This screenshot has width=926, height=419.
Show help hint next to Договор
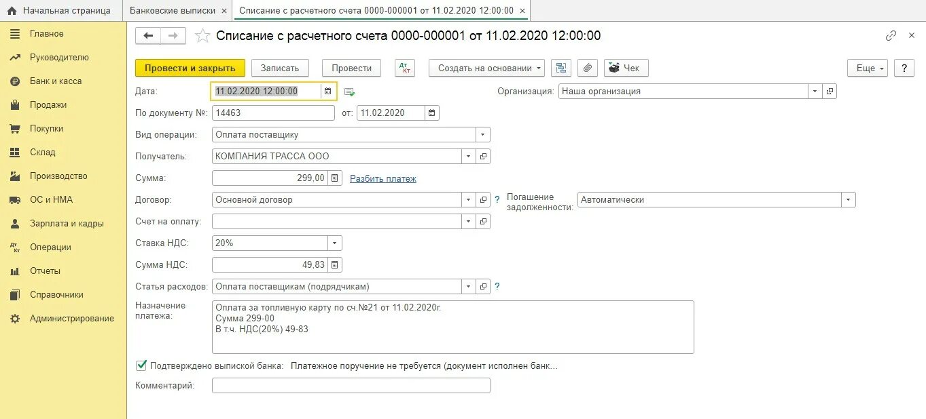[x=497, y=199]
